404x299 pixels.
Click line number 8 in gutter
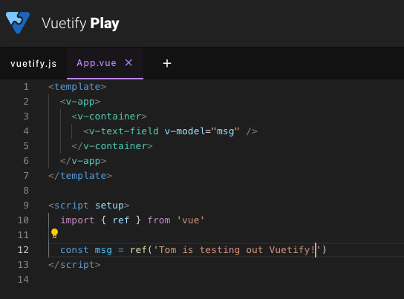[26, 191]
